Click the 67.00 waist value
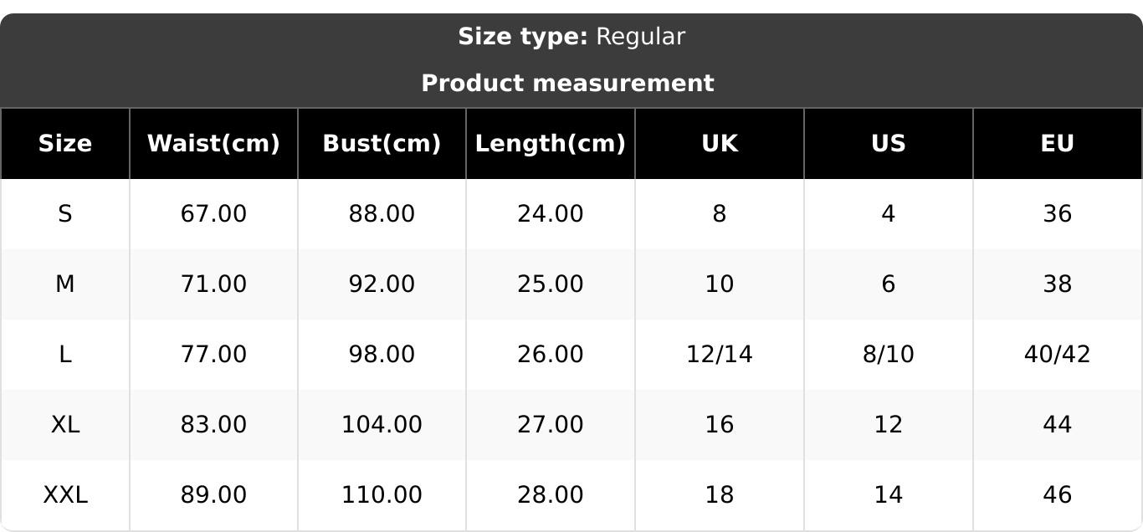The width and height of the screenshot is (1143, 532). (x=213, y=214)
